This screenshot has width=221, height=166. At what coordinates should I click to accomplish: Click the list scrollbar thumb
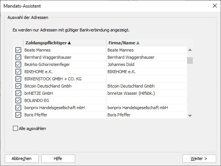(190, 60)
